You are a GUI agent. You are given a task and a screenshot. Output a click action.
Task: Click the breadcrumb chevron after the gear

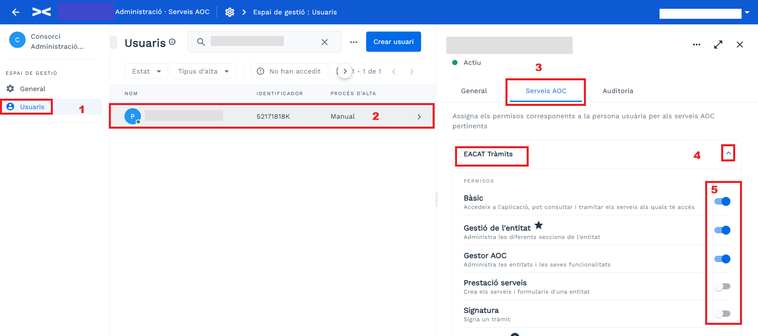tap(244, 12)
